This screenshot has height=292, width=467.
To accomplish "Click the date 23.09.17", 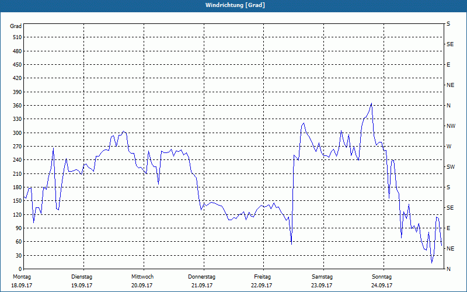I will coord(322,286).
